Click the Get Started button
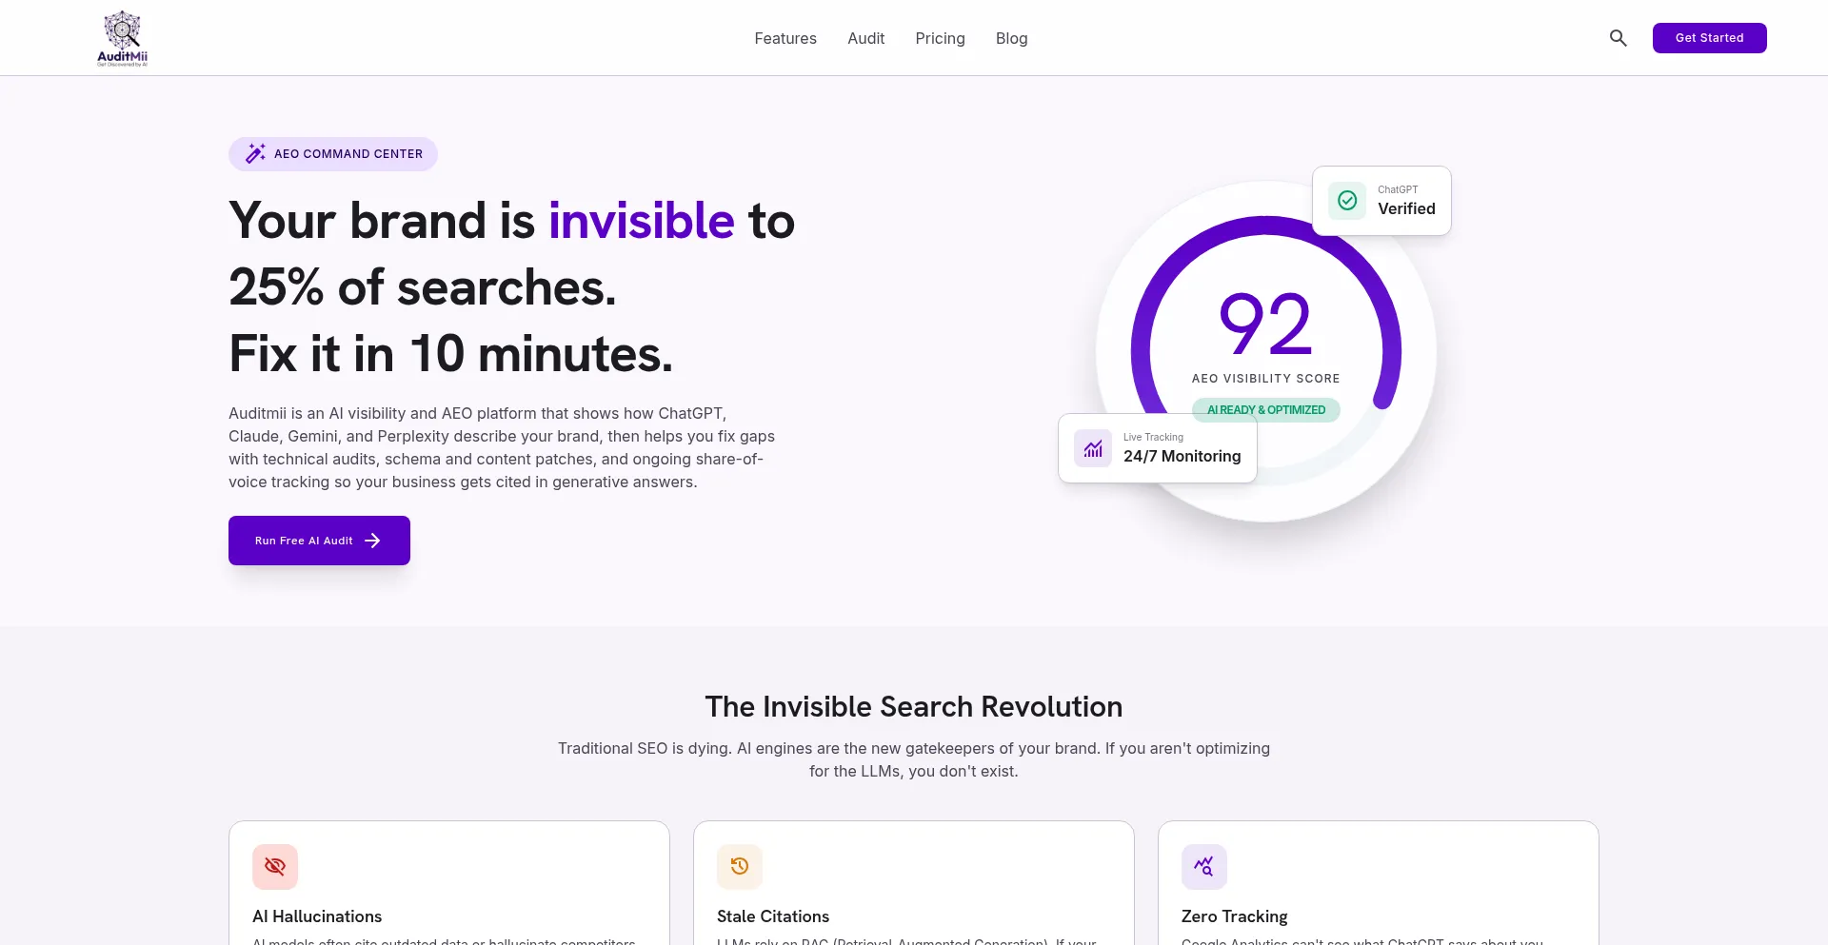Viewport: 1828px width, 945px height. tap(1709, 38)
